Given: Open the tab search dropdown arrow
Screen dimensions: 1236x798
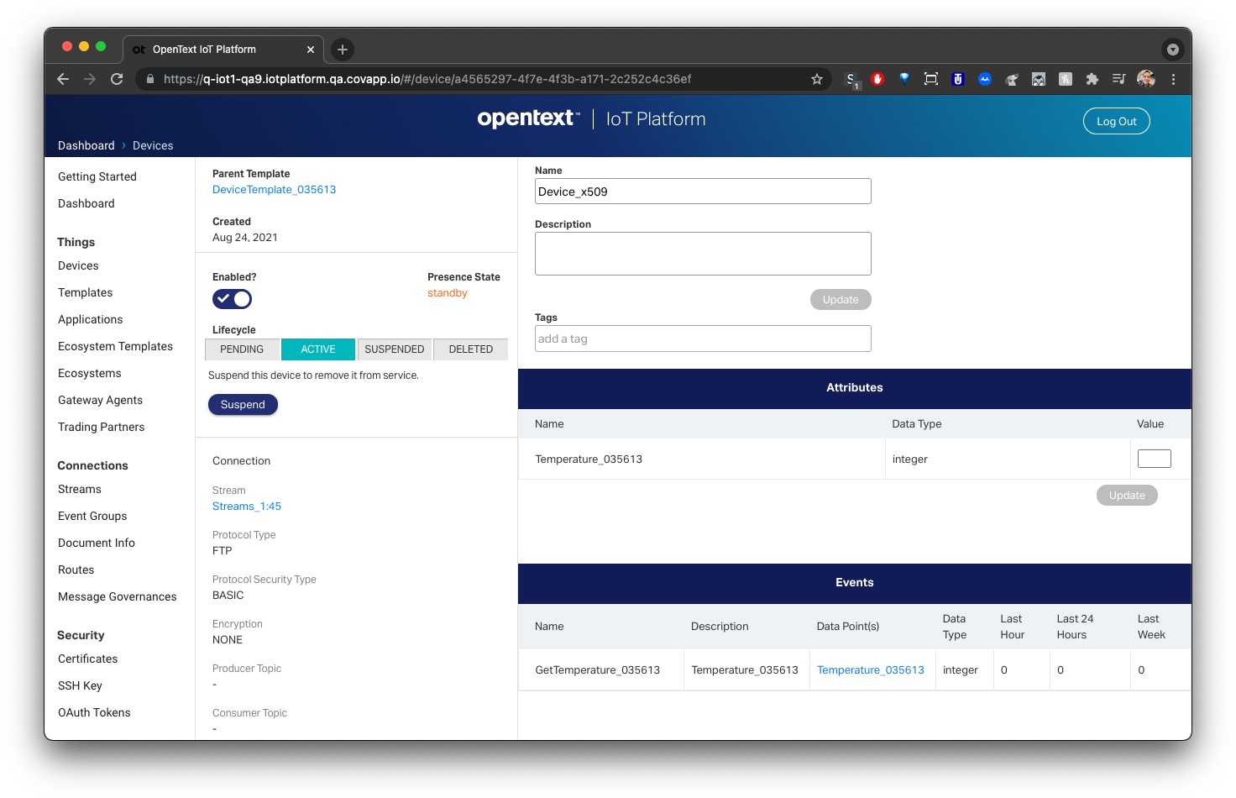Looking at the screenshot, I should [1172, 50].
